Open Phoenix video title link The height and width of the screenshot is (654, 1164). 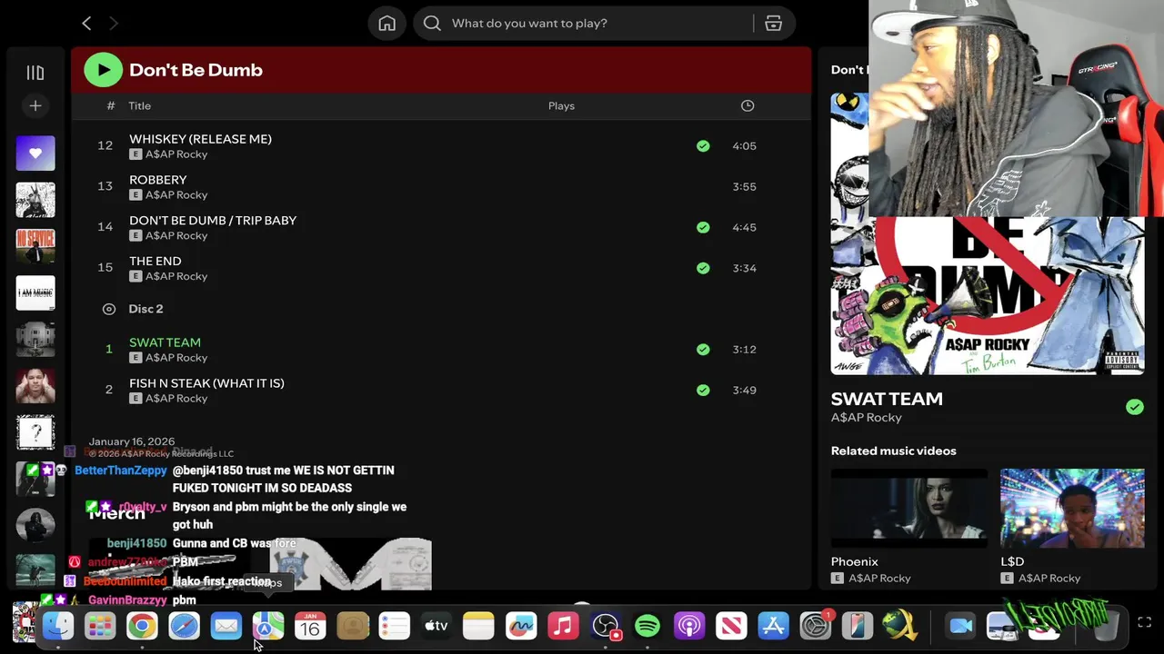855,562
